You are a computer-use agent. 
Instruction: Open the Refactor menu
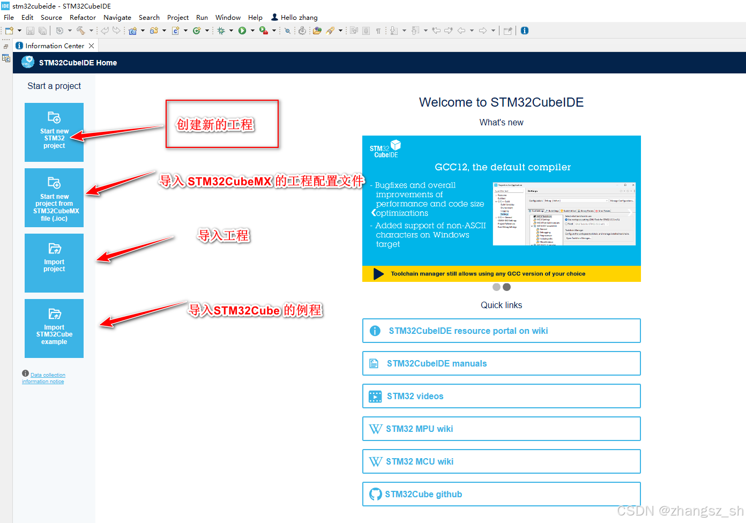[x=83, y=17]
